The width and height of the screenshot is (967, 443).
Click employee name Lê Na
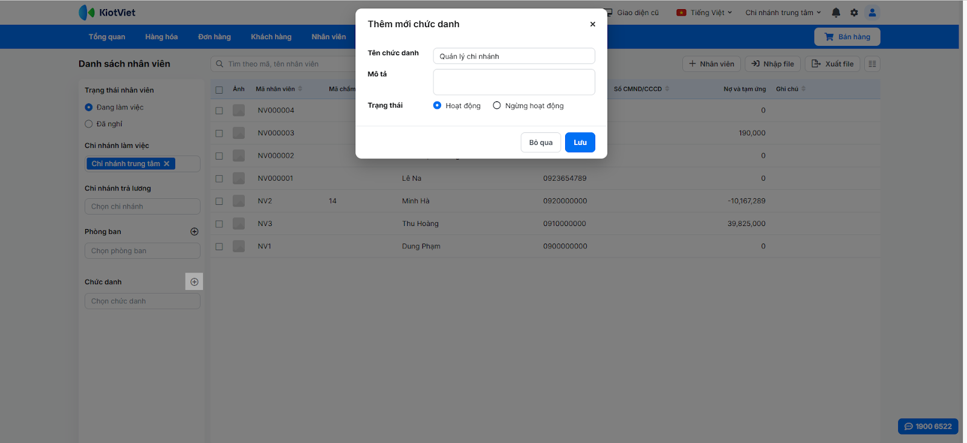tap(412, 178)
